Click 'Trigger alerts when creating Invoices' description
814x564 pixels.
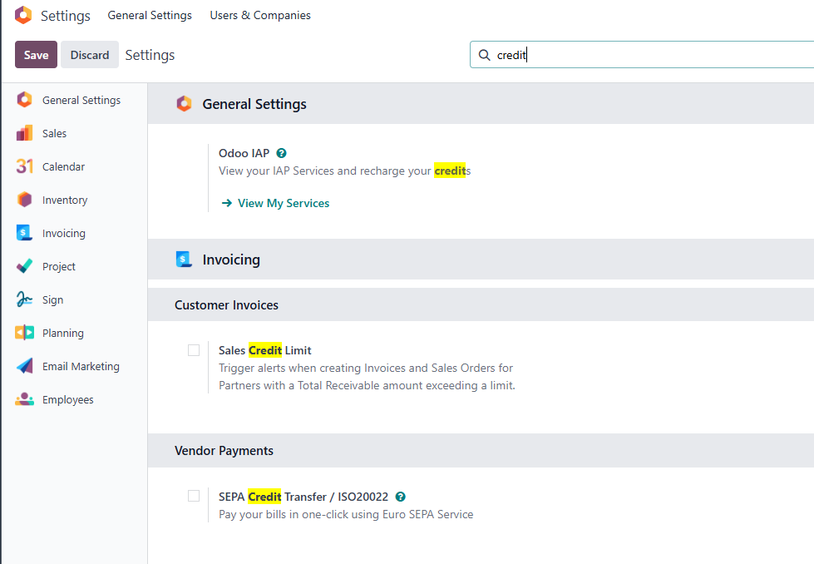[367, 377]
